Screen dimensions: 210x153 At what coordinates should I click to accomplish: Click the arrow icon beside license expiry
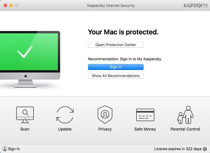[x=205, y=149]
